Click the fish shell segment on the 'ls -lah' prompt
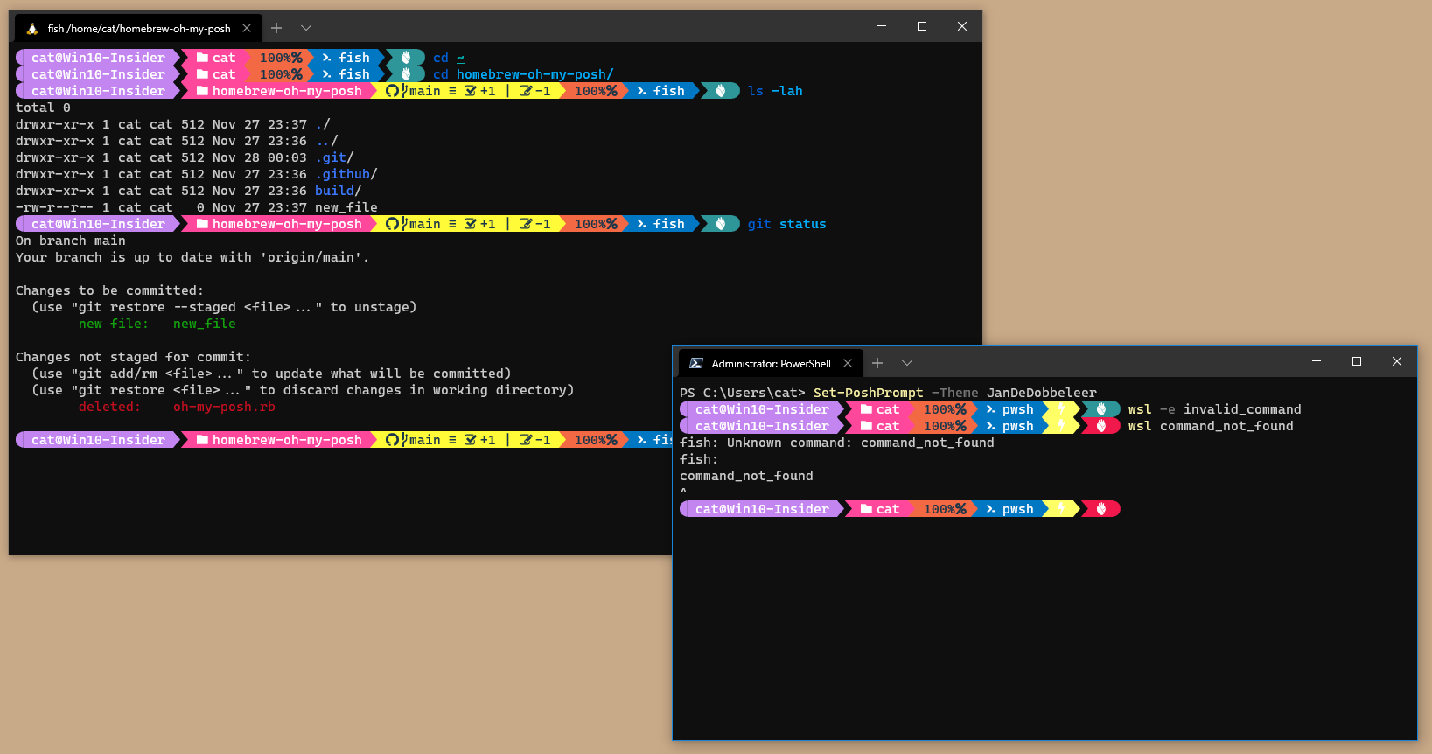This screenshot has height=754, width=1432. 661,91
